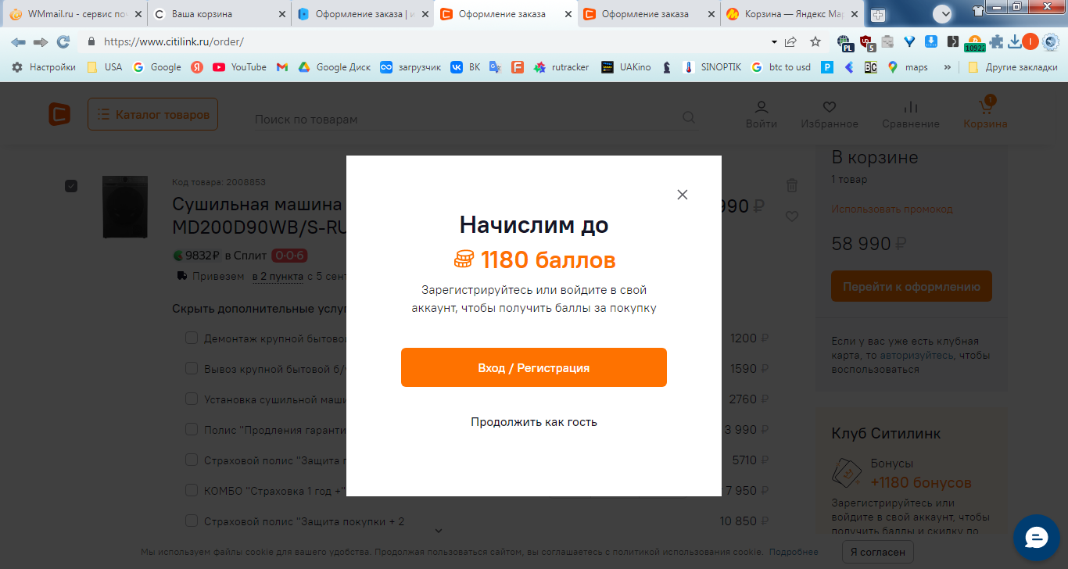This screenshot has height=569, width=1068.
Task: Accept cookies with Я согласен
Action: (878, 552)
